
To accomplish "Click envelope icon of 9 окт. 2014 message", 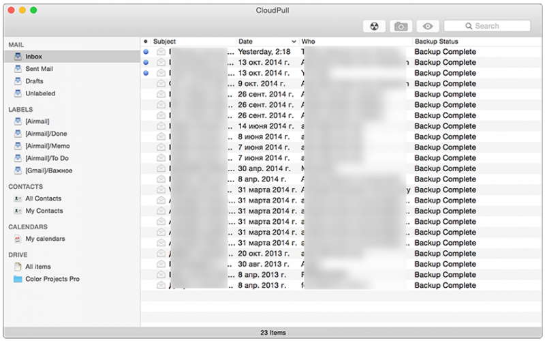I will pyautogui.click(x=161, y=83).
